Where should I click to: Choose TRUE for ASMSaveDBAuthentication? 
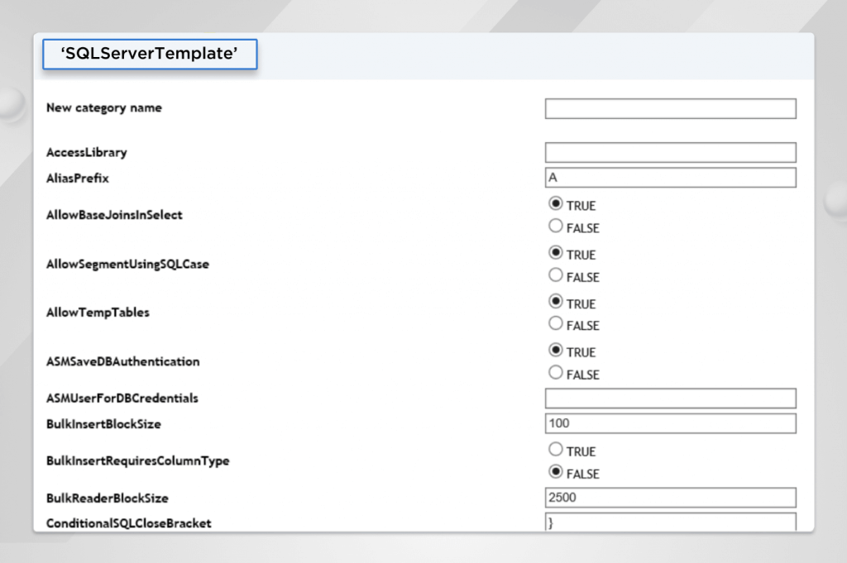point(556,351)
